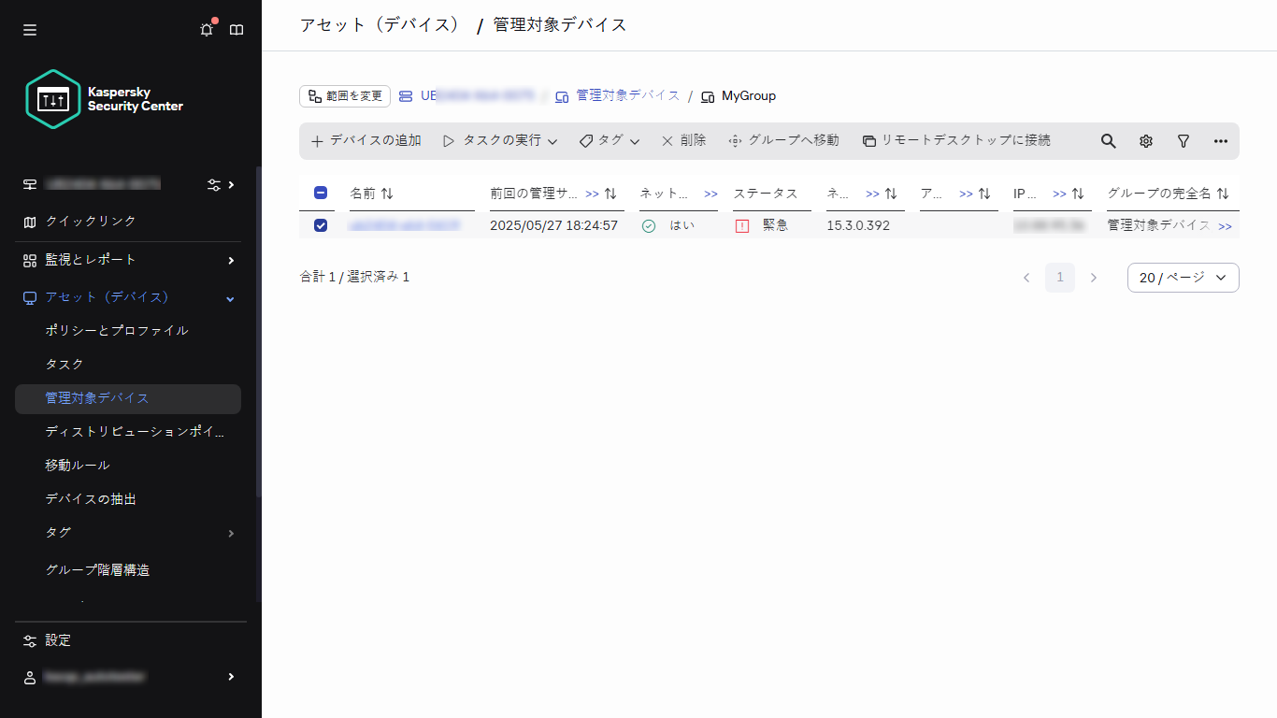Click the green はい status toggle indicator

pyautogui.click(x=649, y=224)
